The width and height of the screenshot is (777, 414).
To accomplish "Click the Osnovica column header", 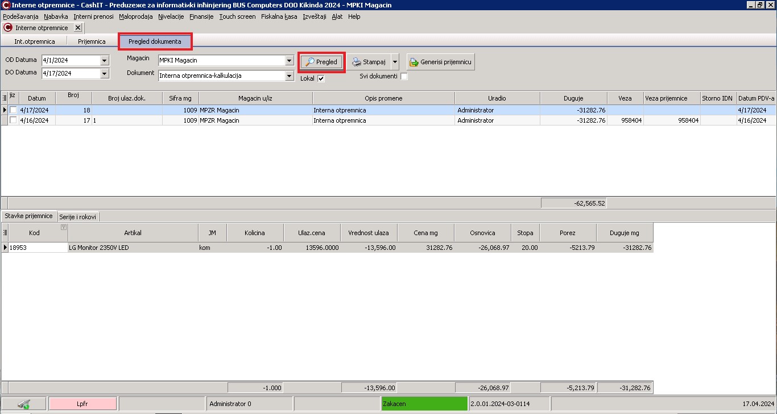I will 482,233.
